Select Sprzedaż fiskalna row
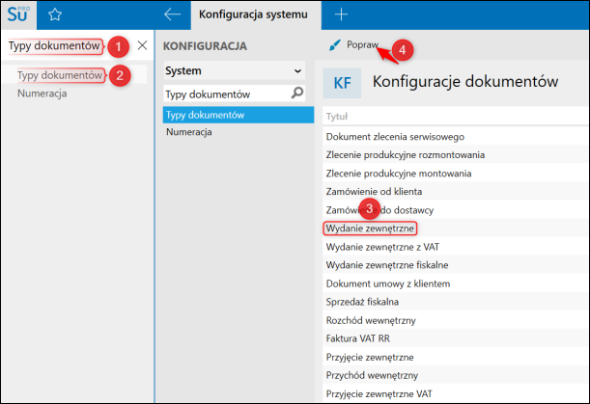This screenshot has width=590, height=404. pos(456,302)
